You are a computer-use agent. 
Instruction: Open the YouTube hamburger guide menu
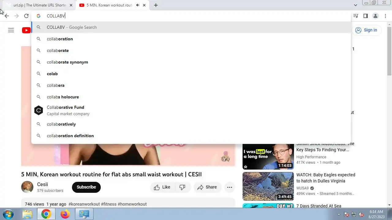click(x=11, y=30)
